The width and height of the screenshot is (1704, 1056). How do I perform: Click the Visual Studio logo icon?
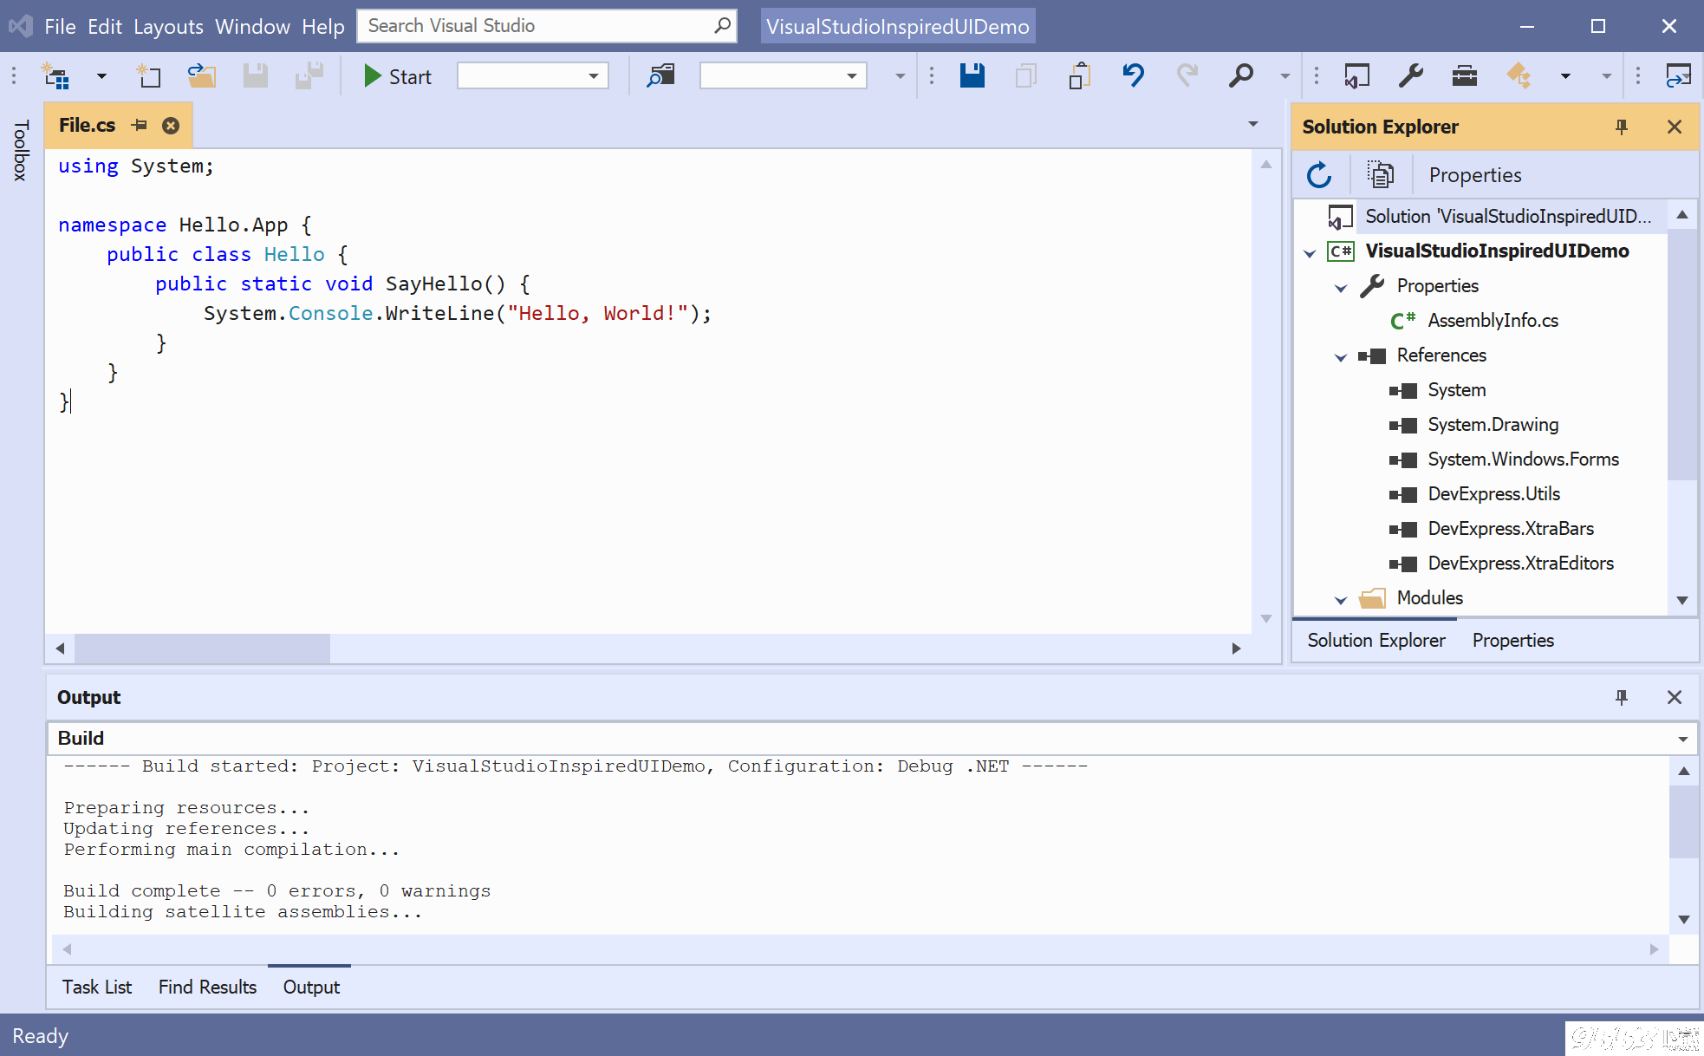tap(21, 26)
